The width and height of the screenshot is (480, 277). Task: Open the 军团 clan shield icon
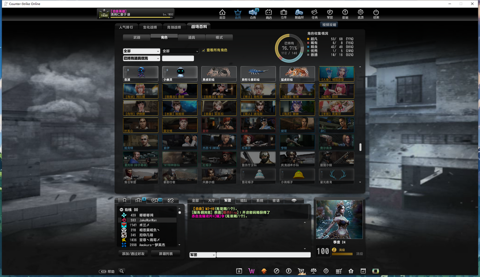point(330,13)
